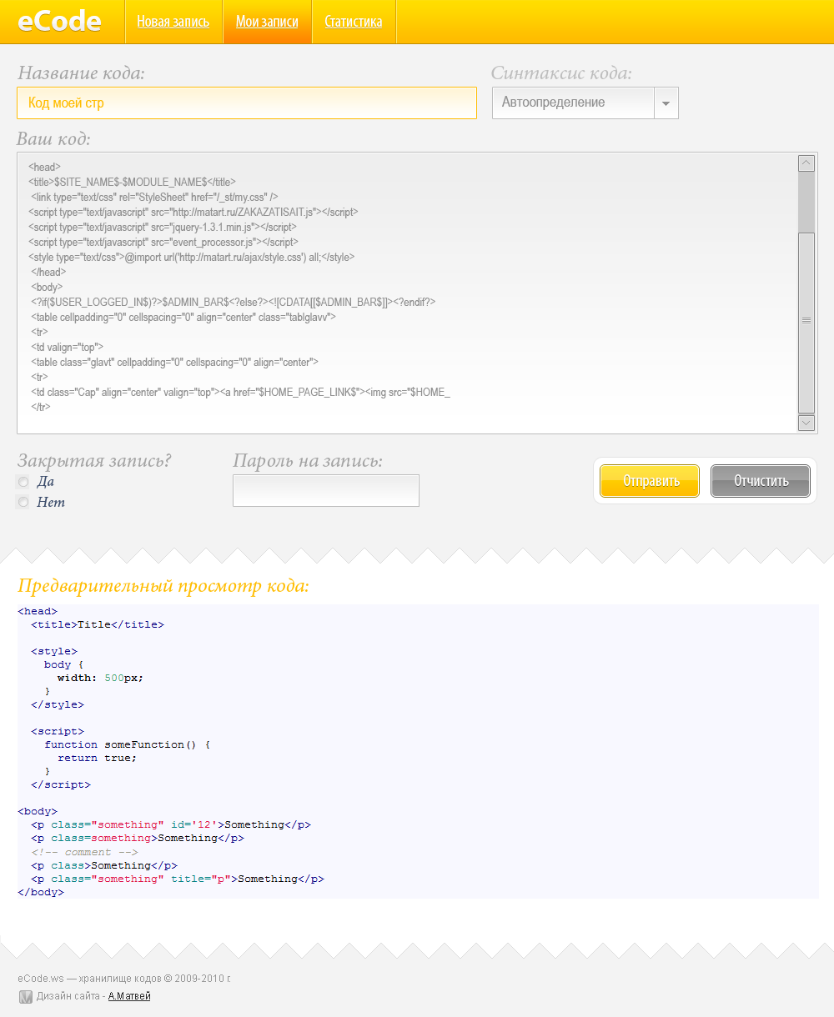The image size is (834, 1017).
Task: Open the Новая запись tab
Action: [173, 22]
